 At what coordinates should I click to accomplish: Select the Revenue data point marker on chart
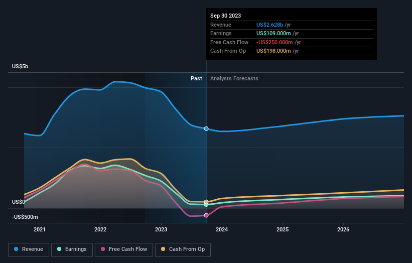point(206,129)
